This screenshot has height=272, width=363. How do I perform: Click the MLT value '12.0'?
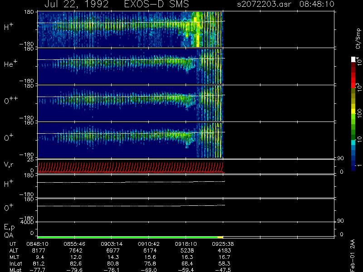(76, 257)
